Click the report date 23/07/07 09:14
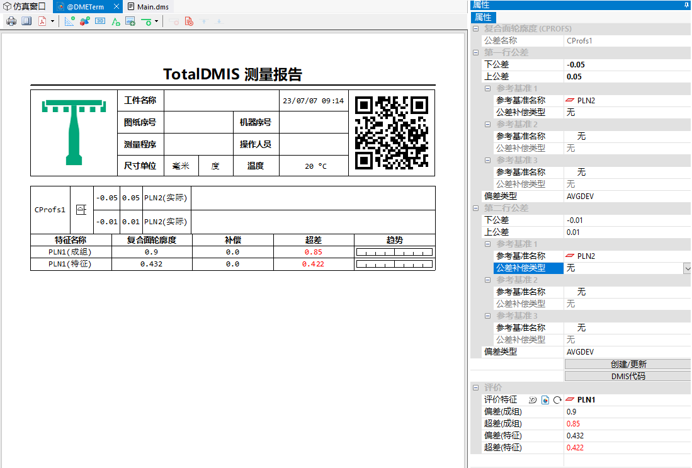 pyautogui.click(x=314, y=101)
